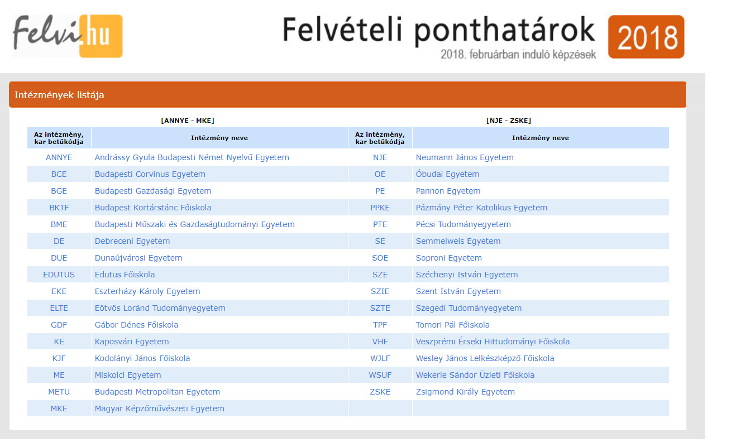Click the ELTE institution code
Screen dimensions: 731x447
click(x=59, y=308)
